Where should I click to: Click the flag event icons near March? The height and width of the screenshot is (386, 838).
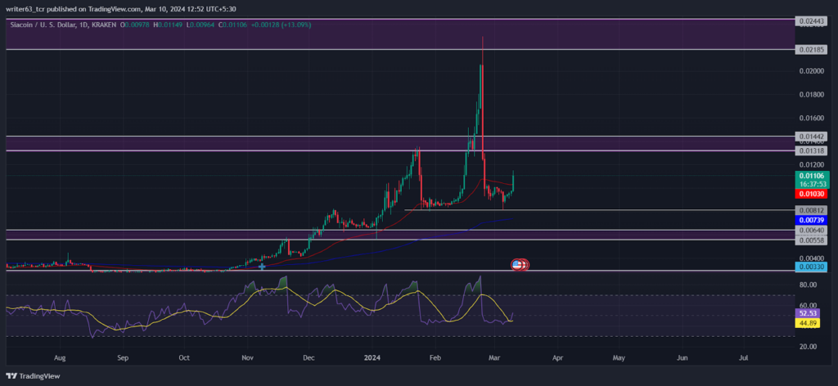point(520,264)
